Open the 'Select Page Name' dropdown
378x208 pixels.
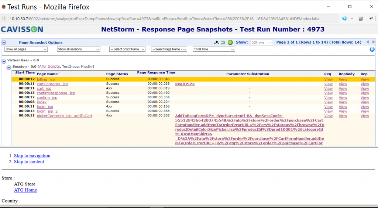169,49
